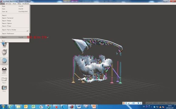Choose Export from the File menu

click(15, 37)
